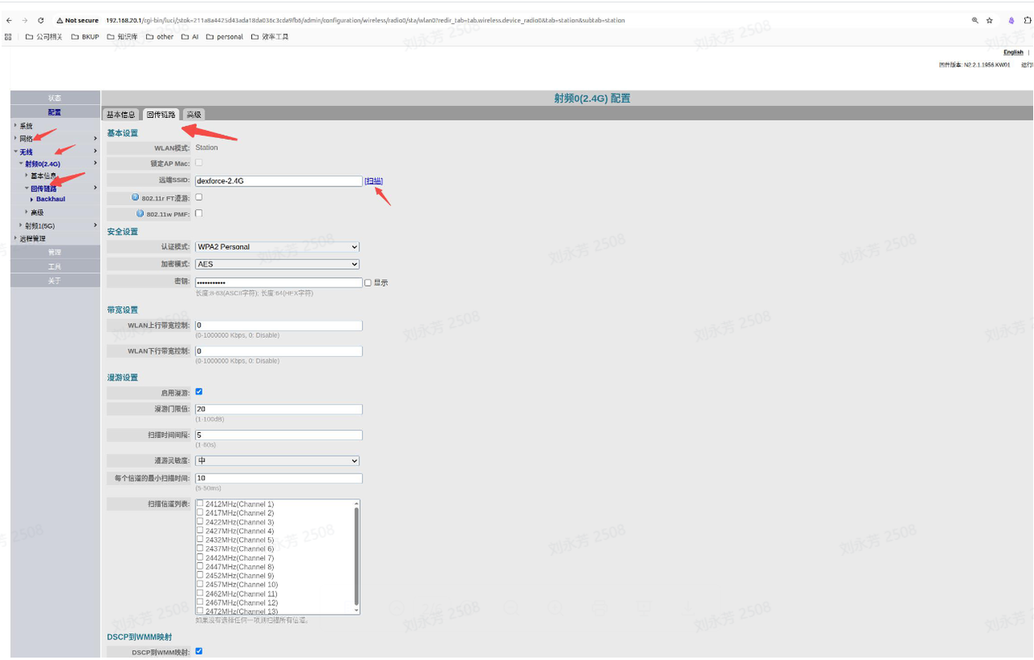Click the 扫描 link next to SSID field
This screenshot has height=660, width=1034.
coord(373,181)
